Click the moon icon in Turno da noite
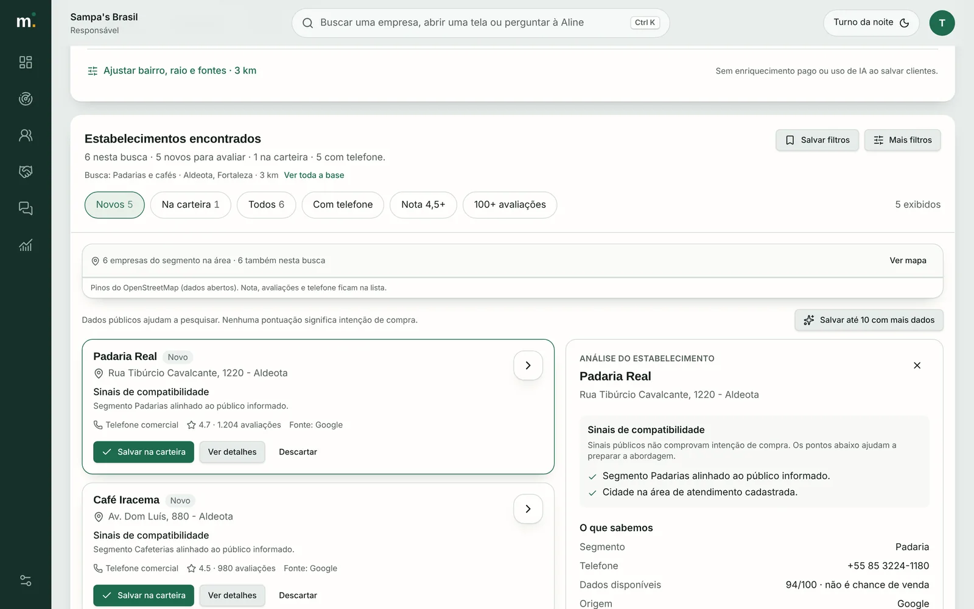 click(905, 23)
